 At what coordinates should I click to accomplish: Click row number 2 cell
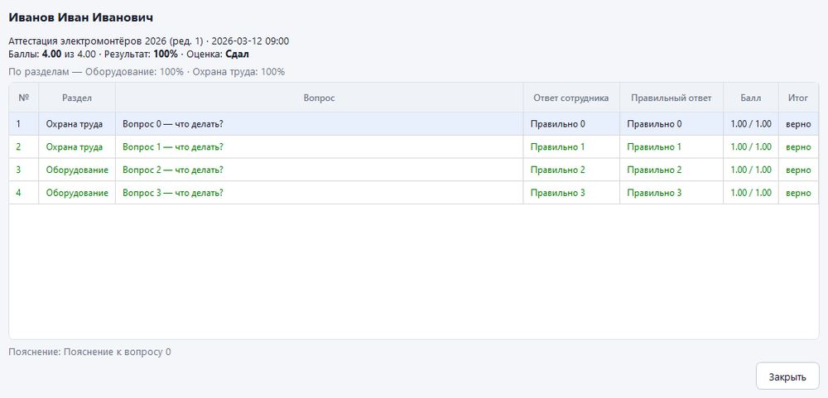pyautogui.click(x=24, y=146)
